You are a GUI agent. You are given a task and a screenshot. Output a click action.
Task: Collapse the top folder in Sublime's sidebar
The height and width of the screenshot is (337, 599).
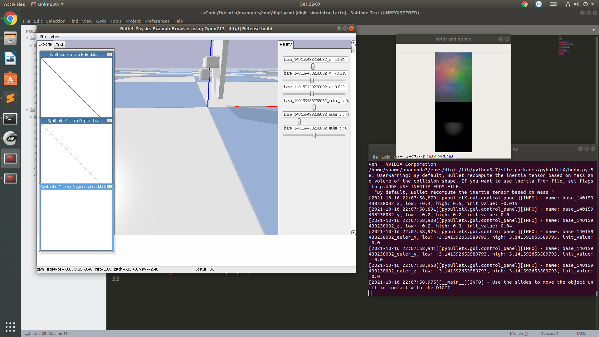coord(27,38)
